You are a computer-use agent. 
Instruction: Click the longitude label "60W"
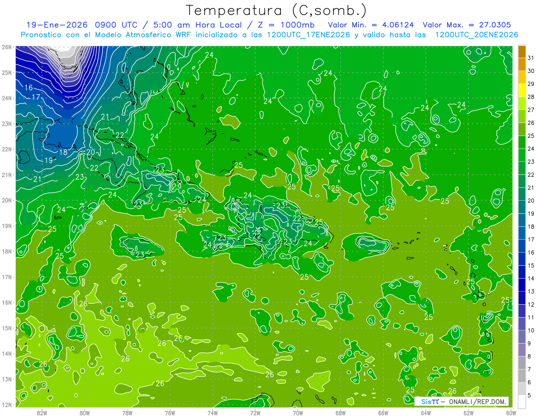(511, 413)
